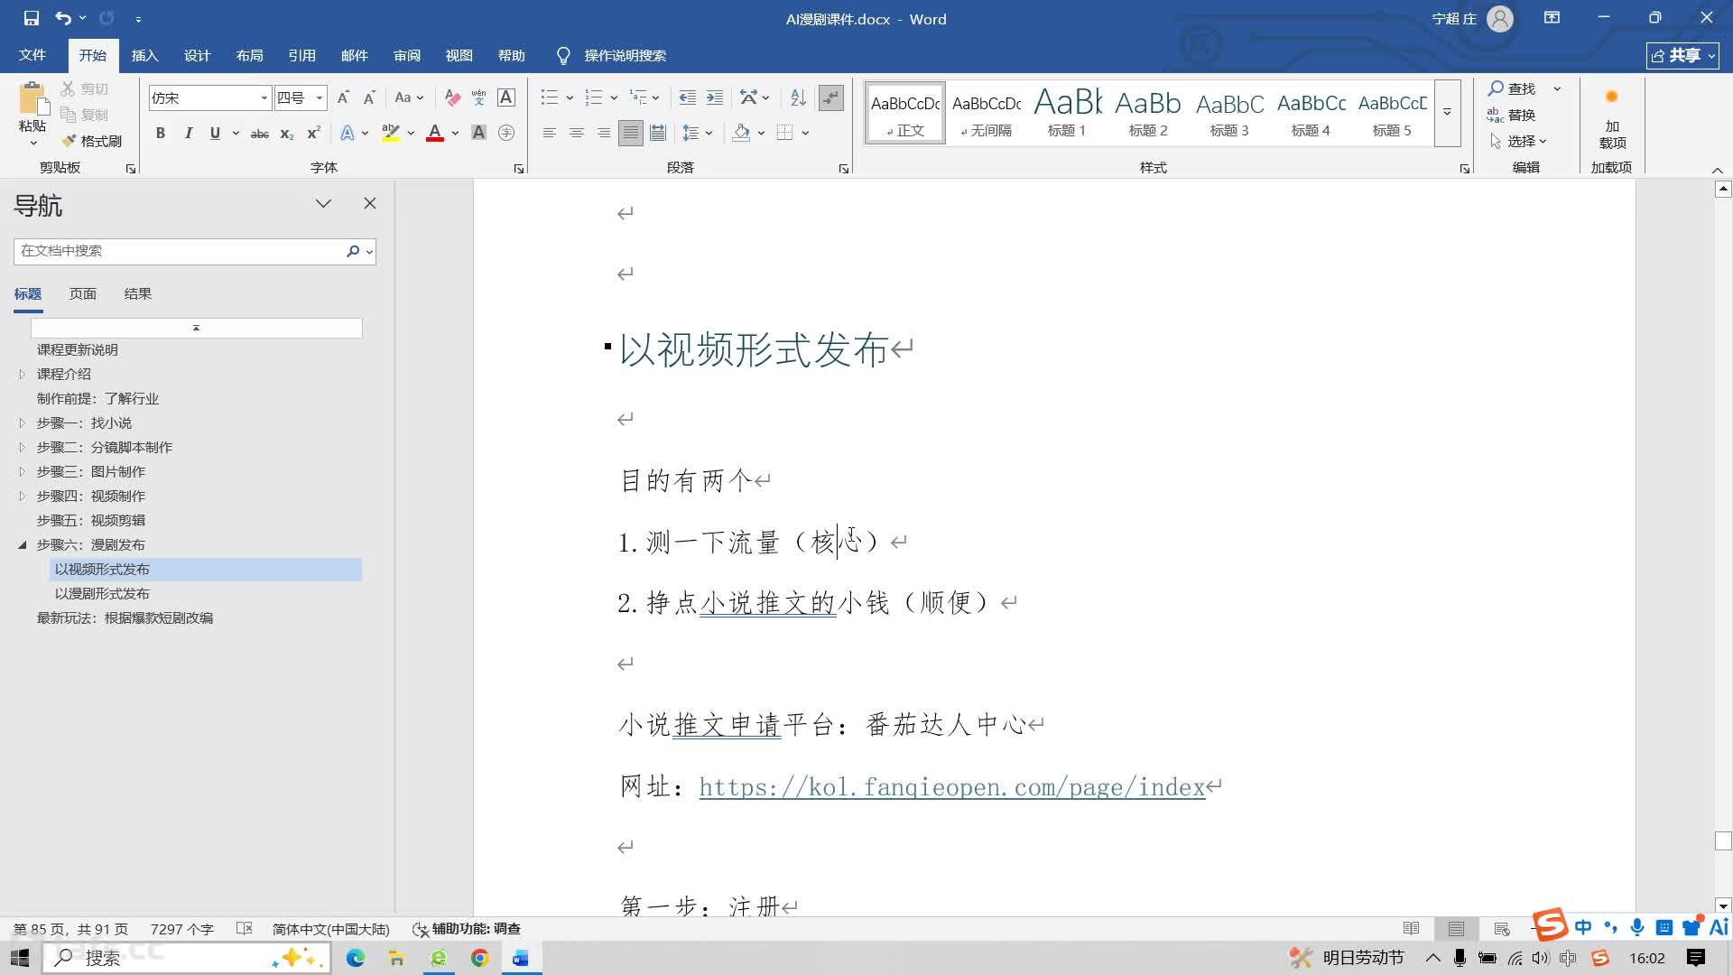Toggle show paragraph marks button

tap(830, 97)
